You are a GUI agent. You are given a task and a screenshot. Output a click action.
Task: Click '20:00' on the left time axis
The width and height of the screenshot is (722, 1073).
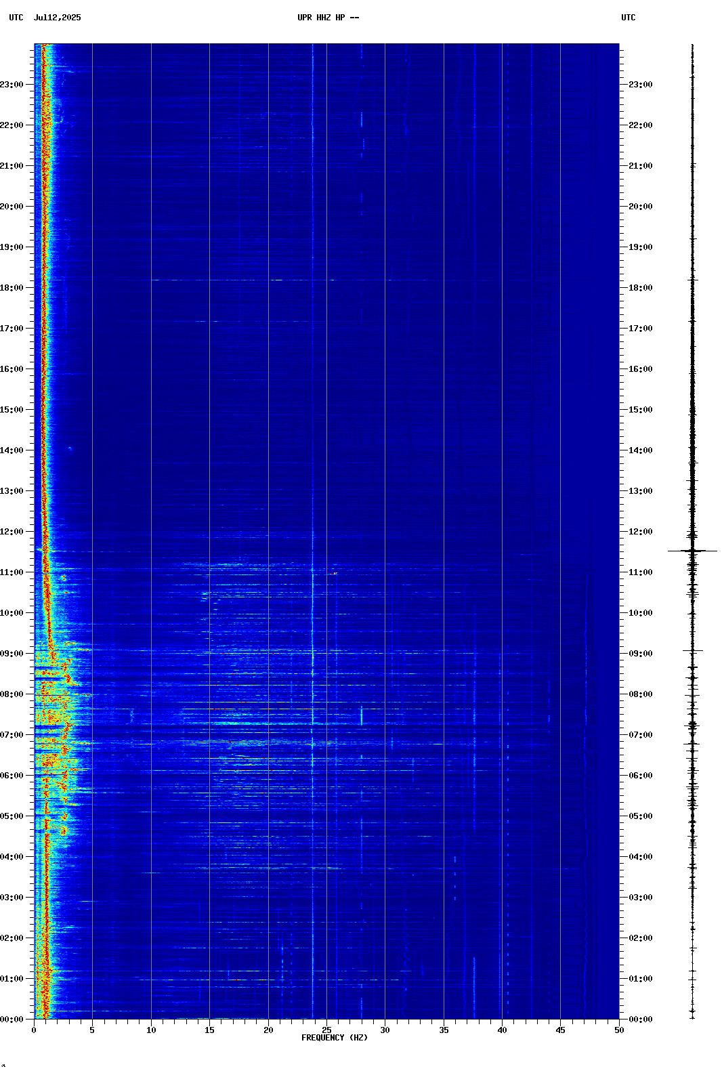click(x=12, y=207)
